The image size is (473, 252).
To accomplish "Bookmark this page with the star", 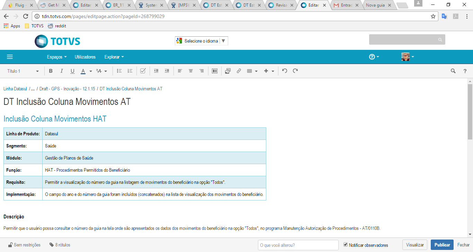I will pos(433,16).
